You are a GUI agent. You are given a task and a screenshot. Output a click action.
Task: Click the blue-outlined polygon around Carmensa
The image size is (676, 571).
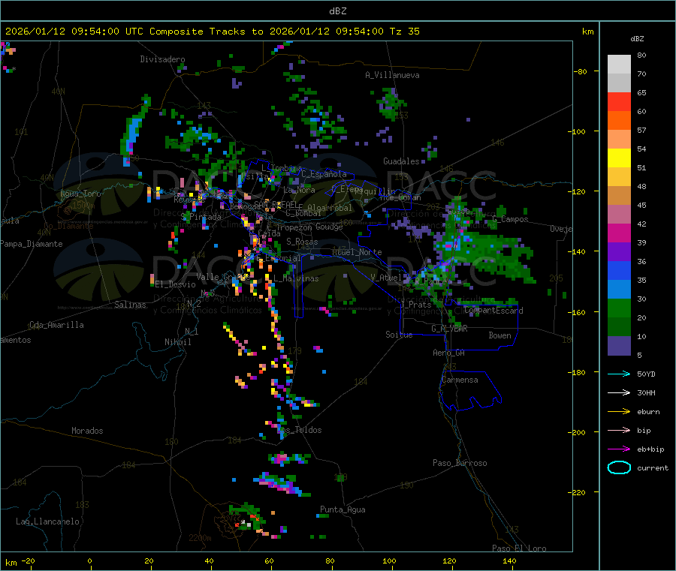(x=470, y=391)
